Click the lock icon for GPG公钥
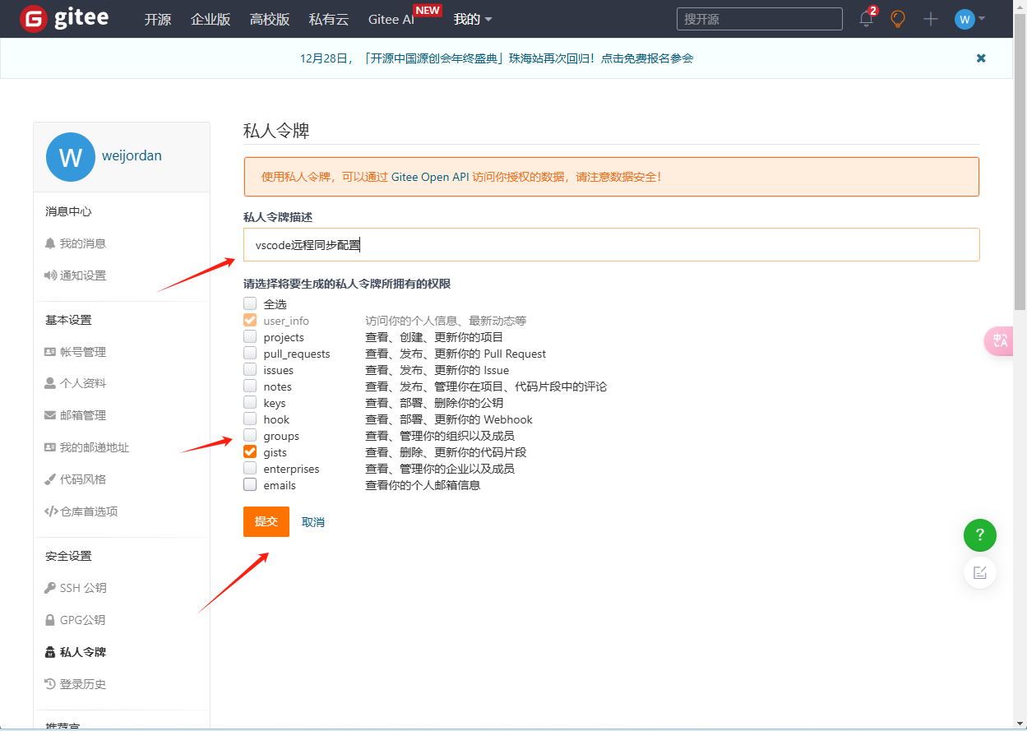Viewport: 1027px width, 731px height. 50,620
